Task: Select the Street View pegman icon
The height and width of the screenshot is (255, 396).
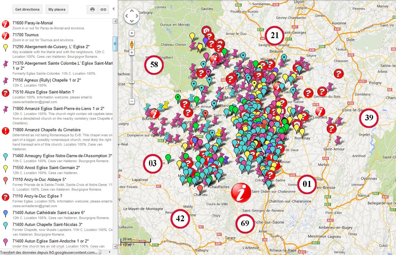Action: point(132,45)
